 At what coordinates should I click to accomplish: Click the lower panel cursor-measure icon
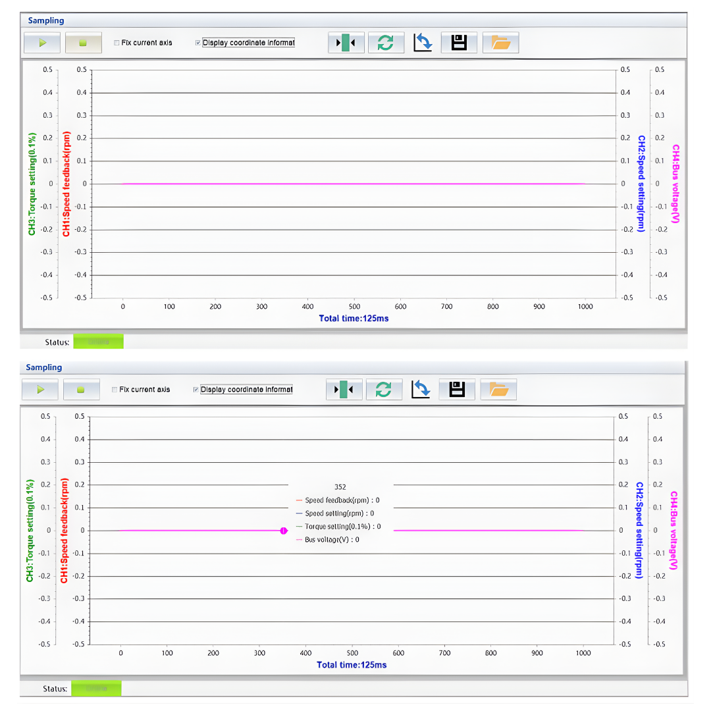[x=344, y=390]
